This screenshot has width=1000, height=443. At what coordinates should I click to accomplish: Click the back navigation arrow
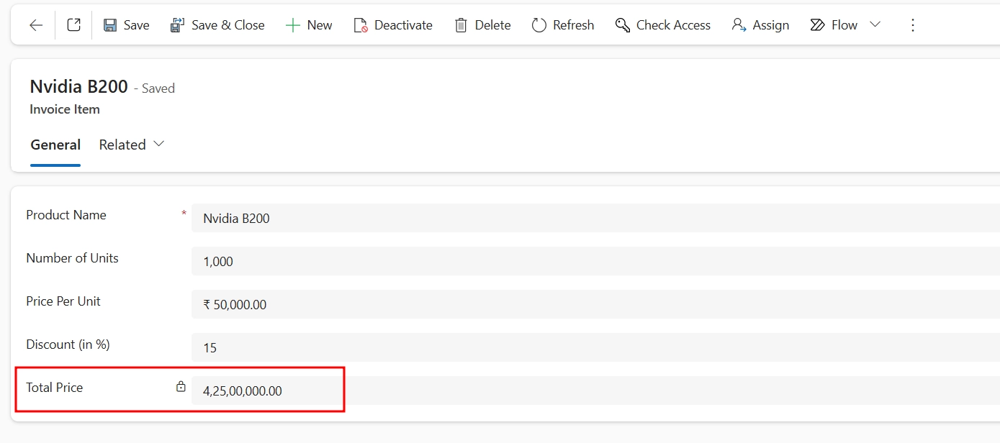(x=35, y=24)
